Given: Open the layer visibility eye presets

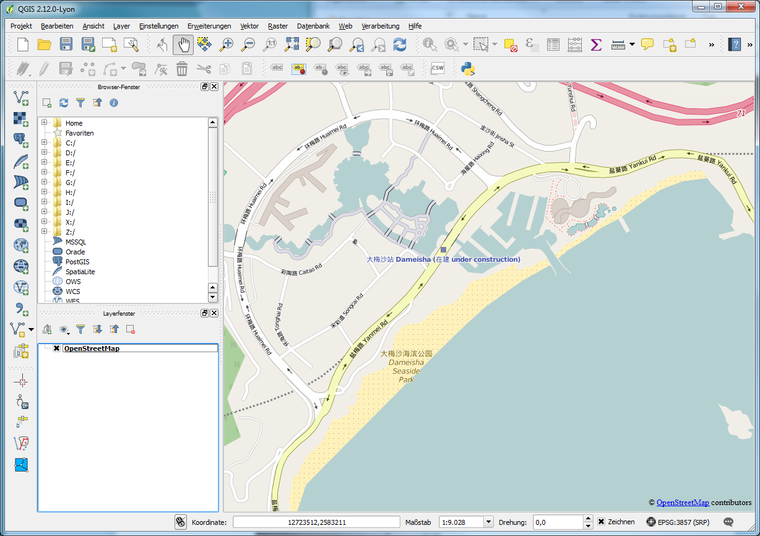Looking at the screenshot, I should (64, 329).
